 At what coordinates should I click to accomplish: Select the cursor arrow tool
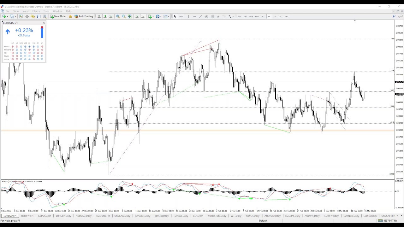point(175,16)
